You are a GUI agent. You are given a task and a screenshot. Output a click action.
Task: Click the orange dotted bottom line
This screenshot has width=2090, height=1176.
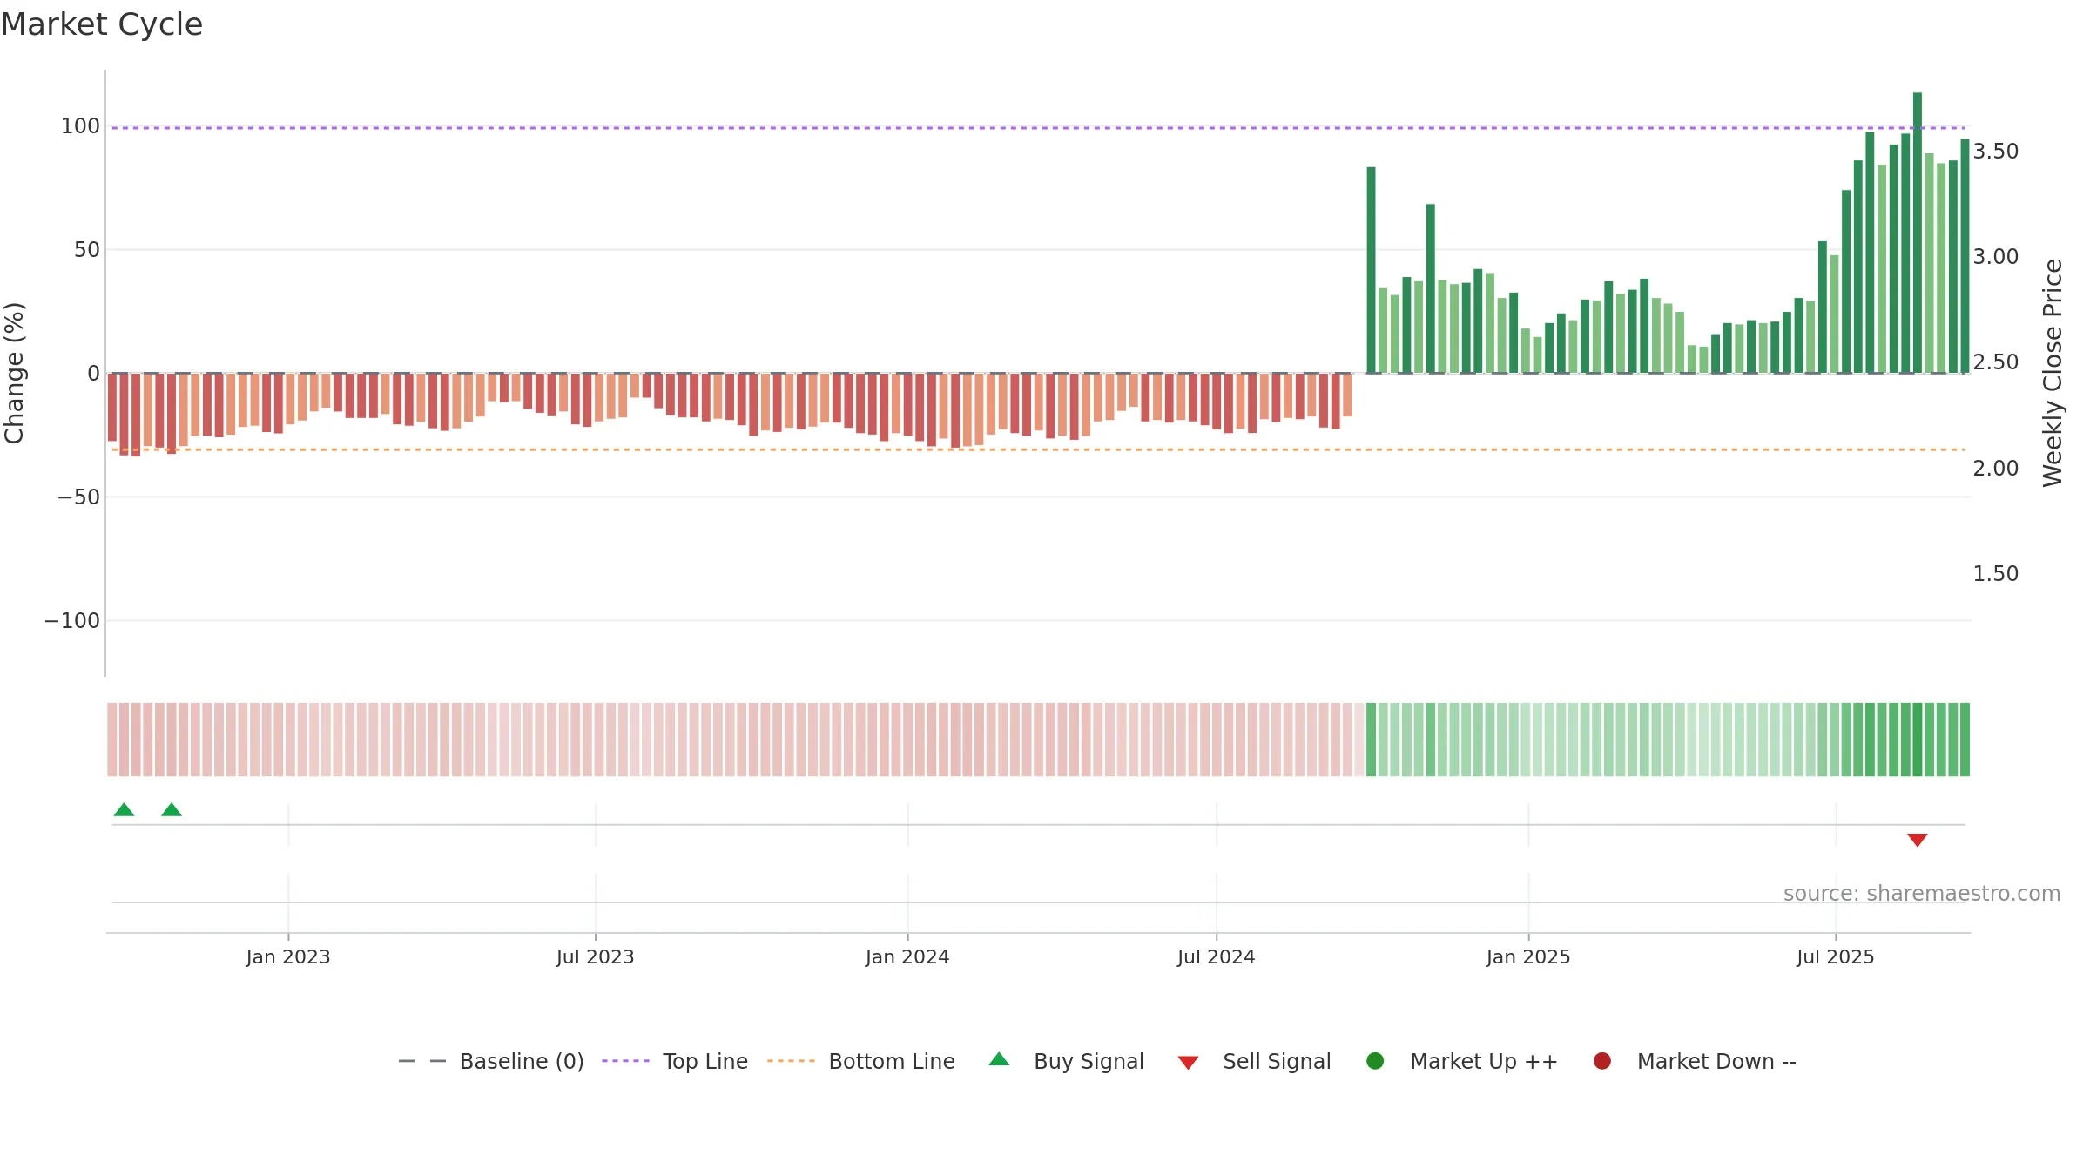point(1036,449)
